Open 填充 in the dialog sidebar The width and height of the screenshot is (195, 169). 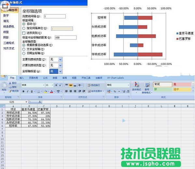coord(6,21)
